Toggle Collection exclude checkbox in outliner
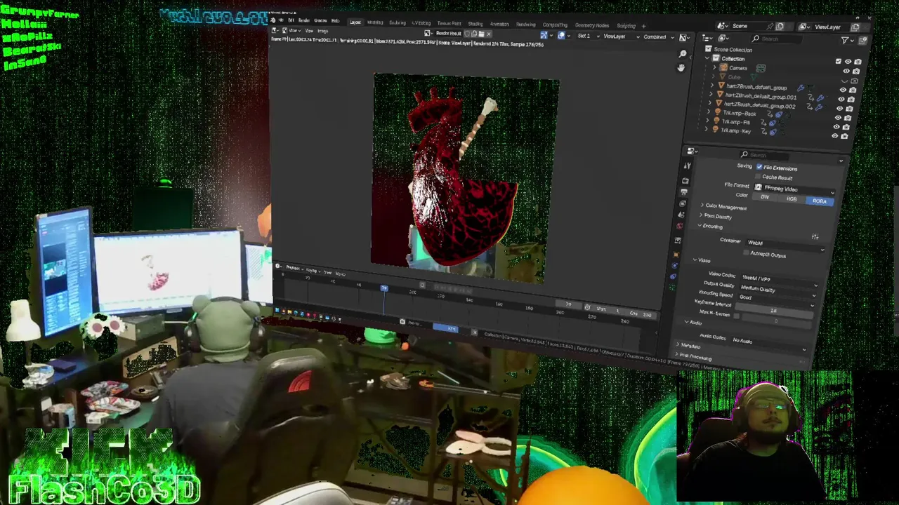Screen dimensions: 899x505 (x=838, y=61)
